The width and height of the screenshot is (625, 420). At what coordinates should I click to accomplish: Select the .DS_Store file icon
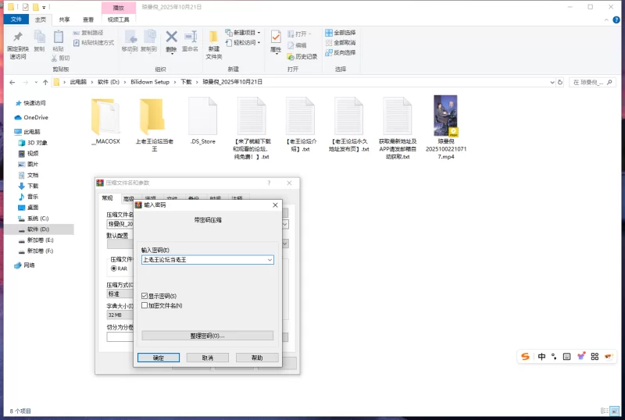pos(202,116)
